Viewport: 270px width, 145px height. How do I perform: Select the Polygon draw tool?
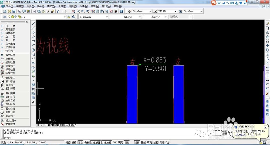[x=33, y=37]
